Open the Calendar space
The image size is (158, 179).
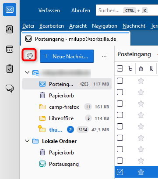10,49
